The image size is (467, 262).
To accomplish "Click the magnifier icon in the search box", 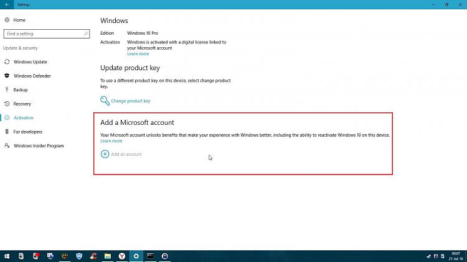I will pos(86,34).
